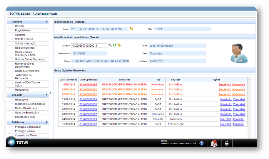The width and height of the screenshot is (269, 159).
Task: Open Histórico de Atendimentos
Action: 30,104
